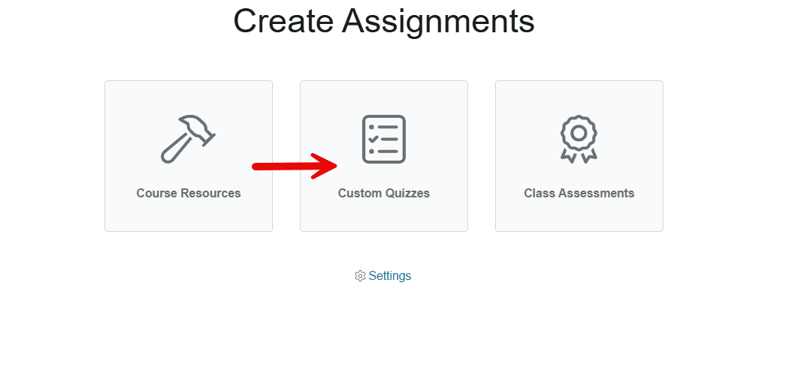Click the Course Resources label text
Viewport: 789px width, 367px height.
click(x=189, y=193)
